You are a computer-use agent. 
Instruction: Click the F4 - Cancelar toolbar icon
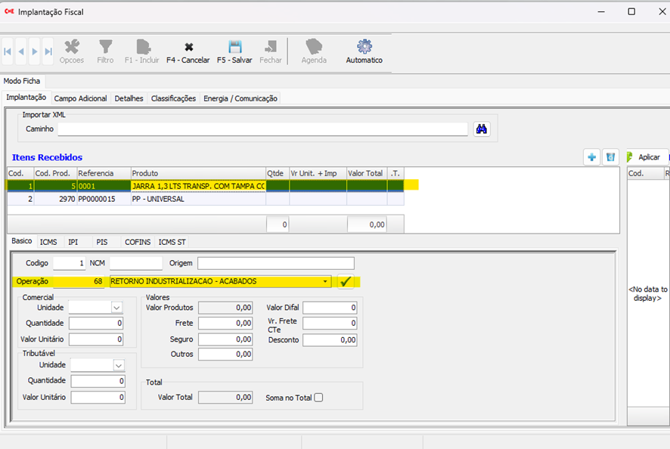pos(188,47)
